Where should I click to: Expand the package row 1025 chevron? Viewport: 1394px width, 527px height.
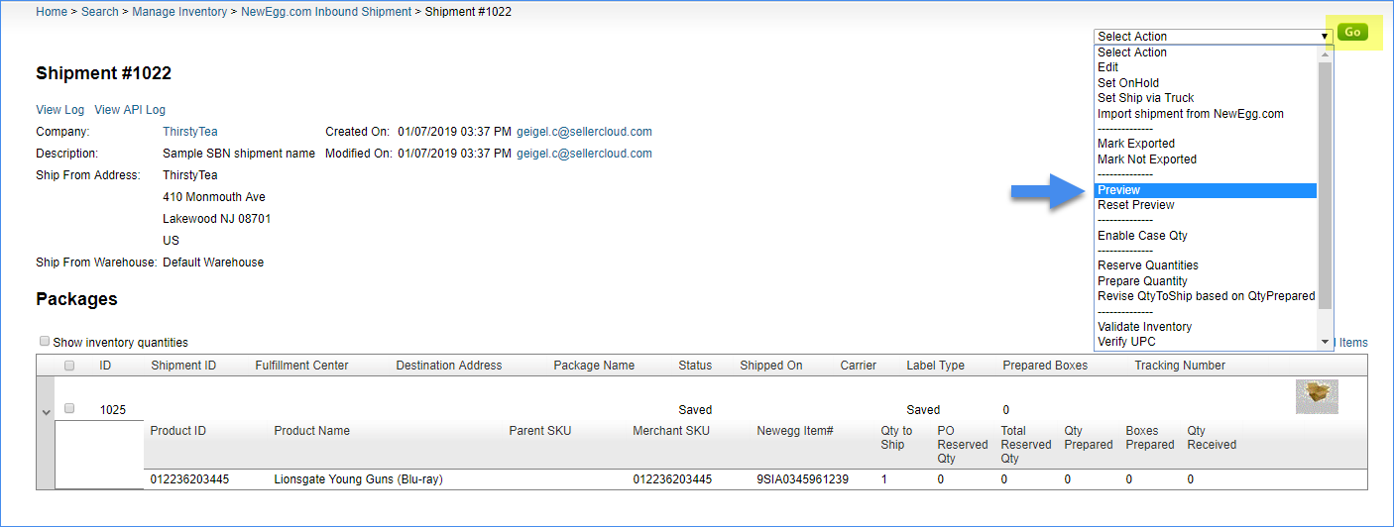coord(46,411)
